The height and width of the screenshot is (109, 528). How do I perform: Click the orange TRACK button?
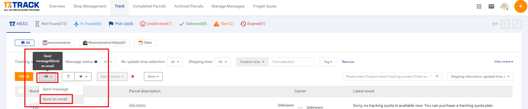[x=24, y=77]
